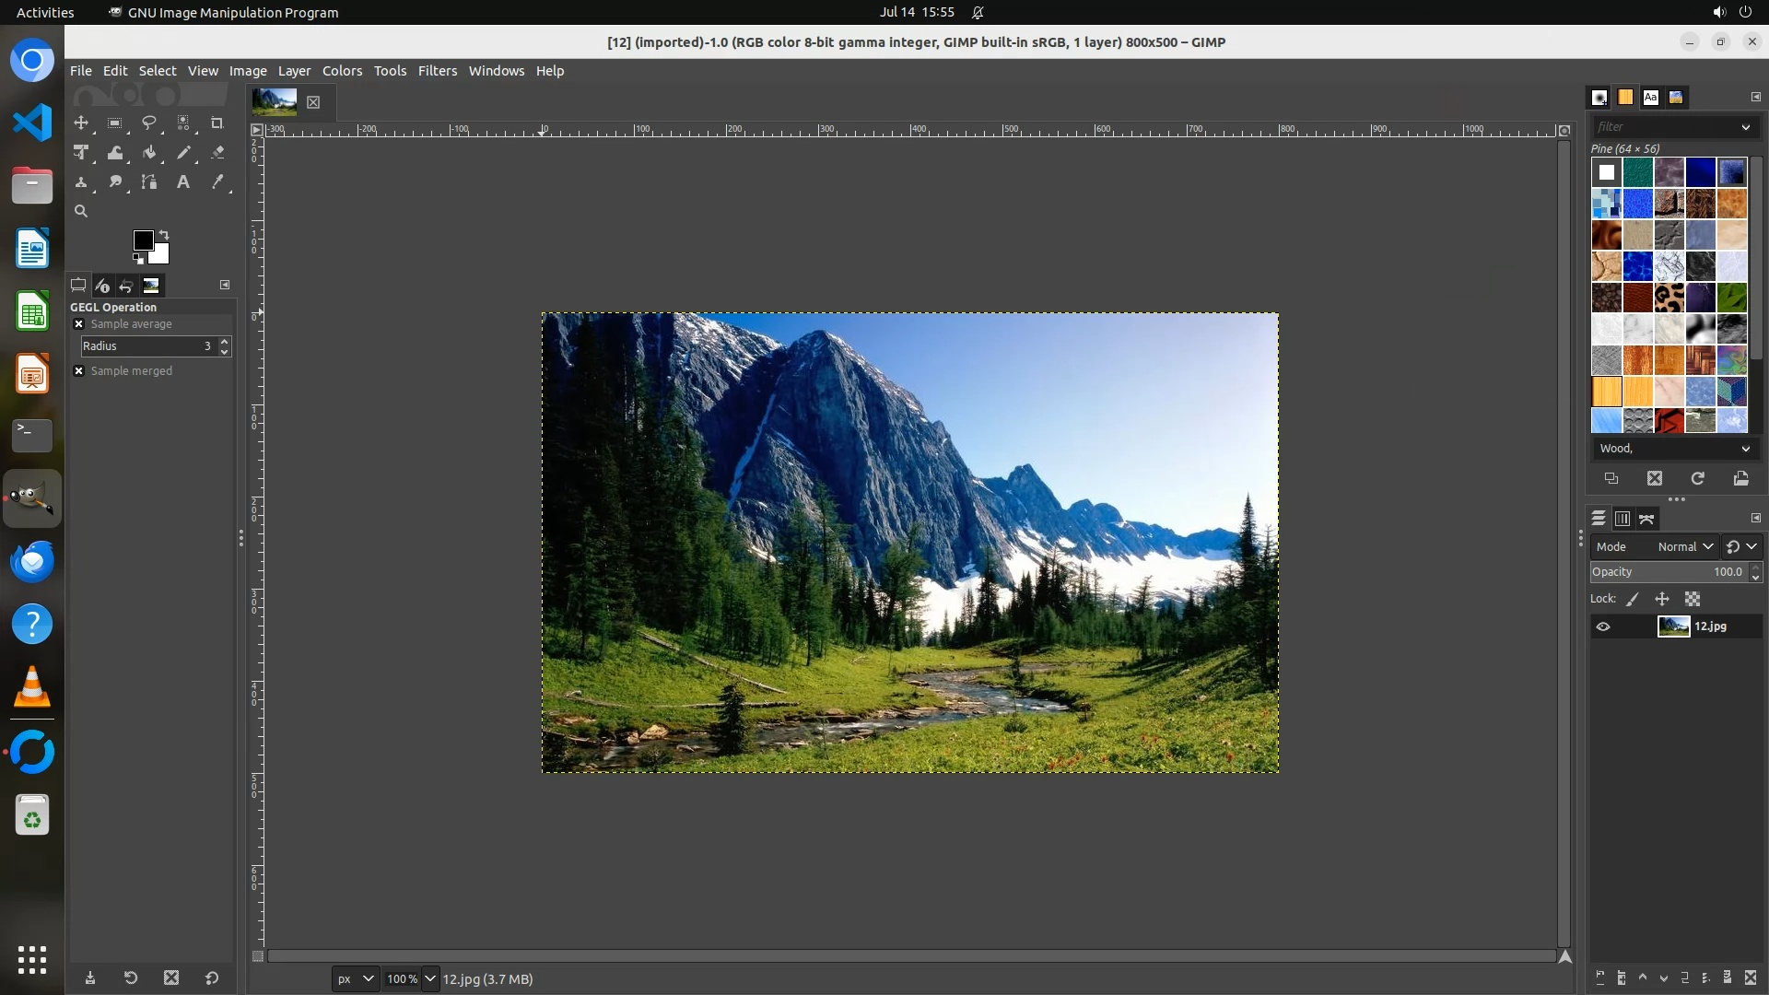Viewport: 1769px width, 995px height.
Task: Click the foreground black color swatch
Action: click(x=142, y=240)
